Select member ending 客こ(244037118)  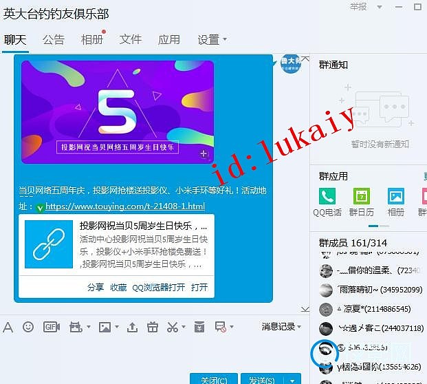pos(371,328)
